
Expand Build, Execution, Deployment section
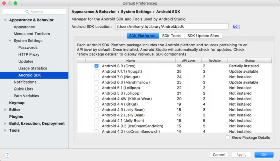(5, 123)
